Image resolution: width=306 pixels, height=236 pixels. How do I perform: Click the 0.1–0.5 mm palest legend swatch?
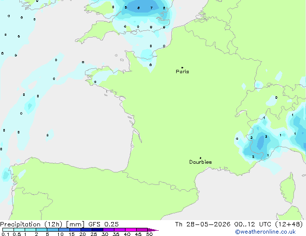pyautogui.click(x=8, y=230)
